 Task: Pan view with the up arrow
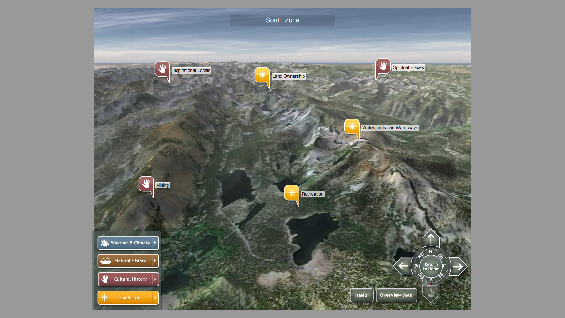tap(431, 238)
